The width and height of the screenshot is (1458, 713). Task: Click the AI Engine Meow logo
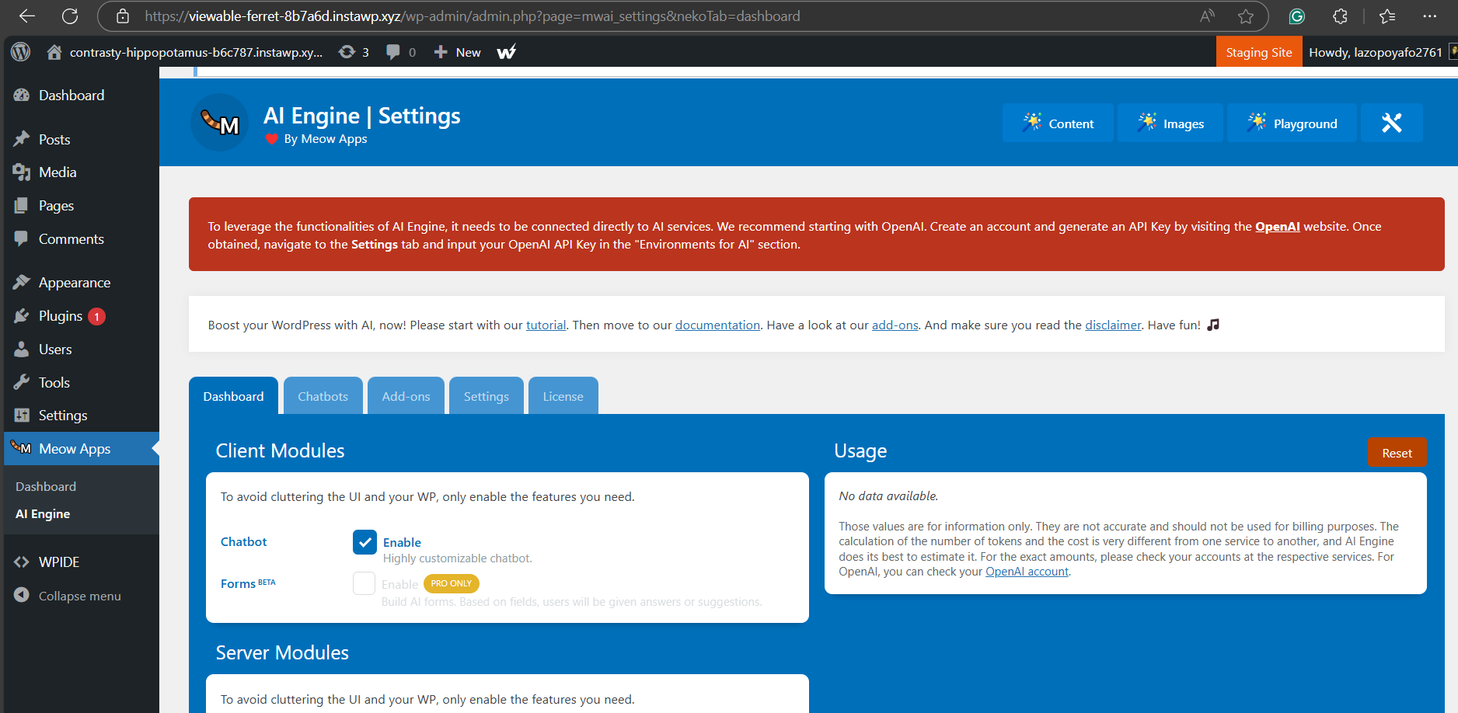tap(220, 123)
